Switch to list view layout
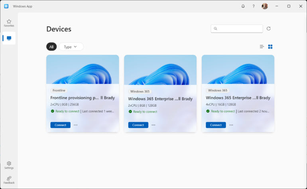 point(262,47)
